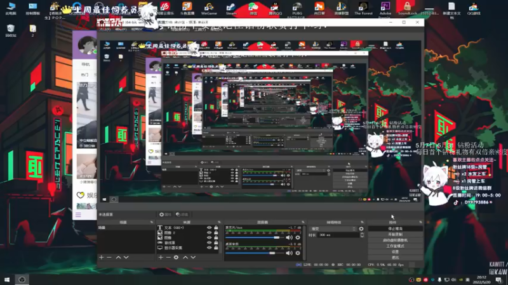Toggle visibility of the 显示器采集 source
This screenshot has width=508, height=285.
(x=209, y=248)
